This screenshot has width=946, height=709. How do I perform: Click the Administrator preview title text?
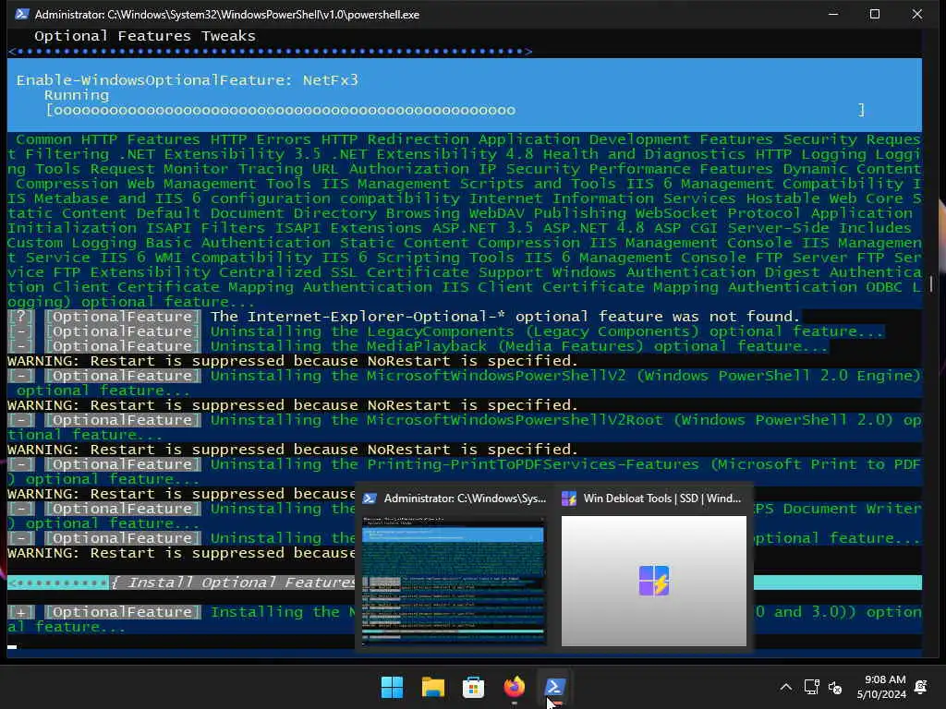tap(465, 498)
